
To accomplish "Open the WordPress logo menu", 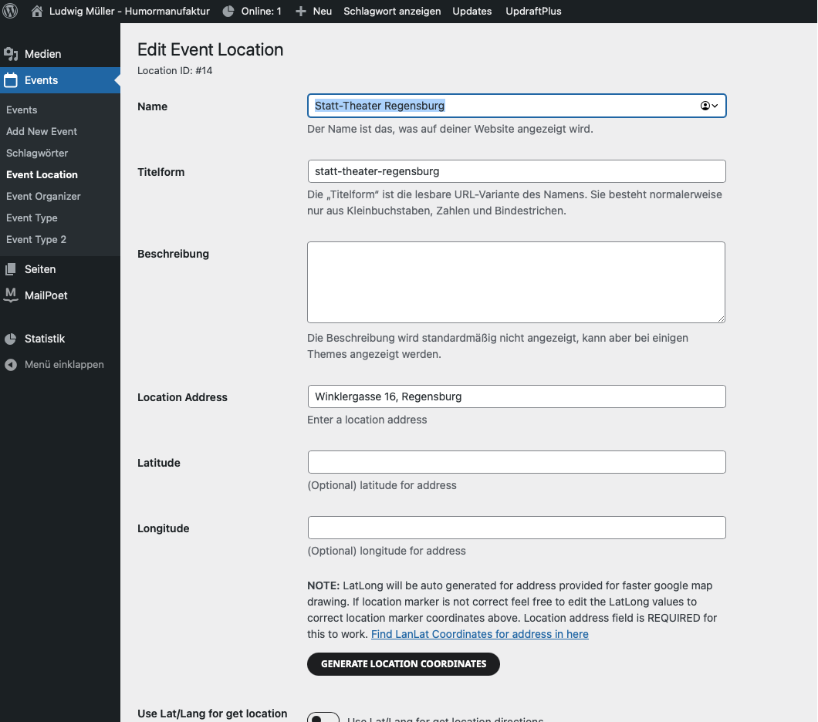I will point(10,11).
